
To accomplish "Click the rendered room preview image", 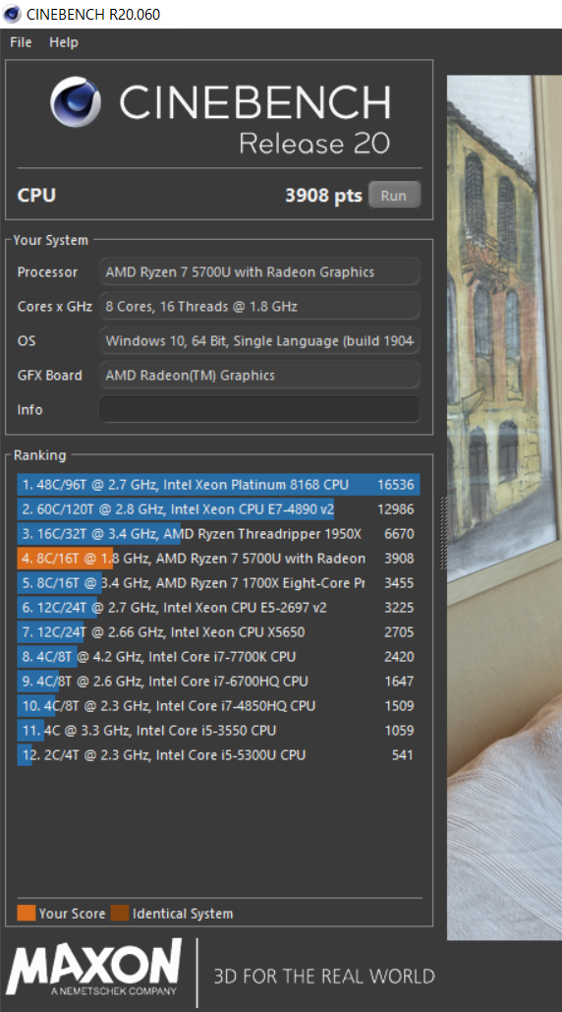I will (505, 507).
